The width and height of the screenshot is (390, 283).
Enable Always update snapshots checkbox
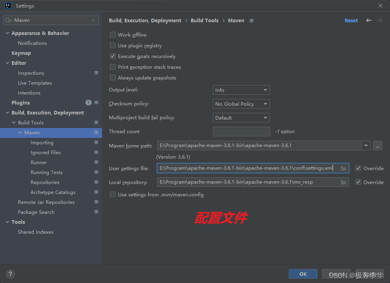(x=113, y=78)
